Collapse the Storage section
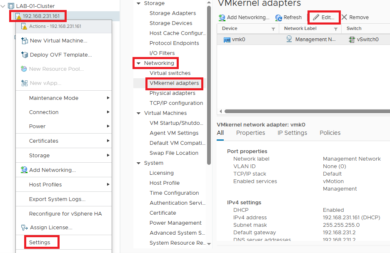Image resolution: width=390 pixels, height=253 pixels. click(138, 3)
